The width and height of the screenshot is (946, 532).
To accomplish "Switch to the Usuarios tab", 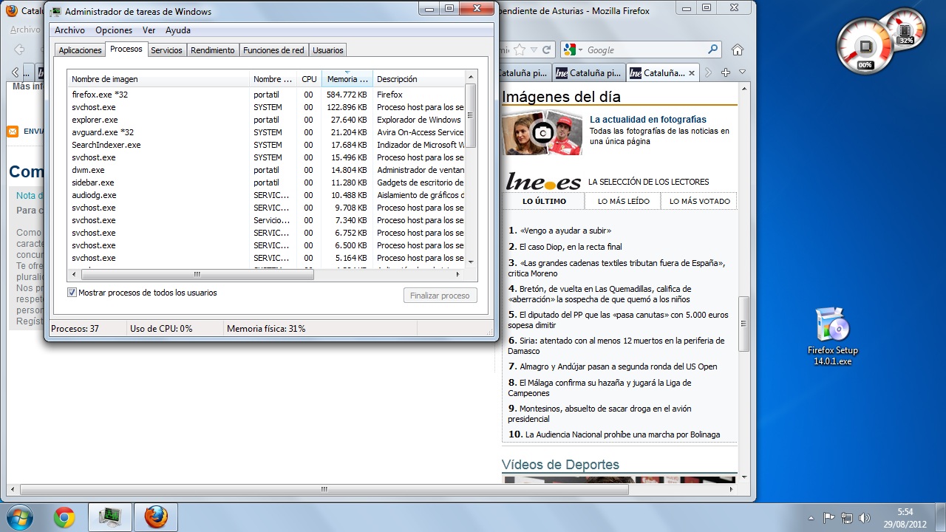I will coord(327,50).
